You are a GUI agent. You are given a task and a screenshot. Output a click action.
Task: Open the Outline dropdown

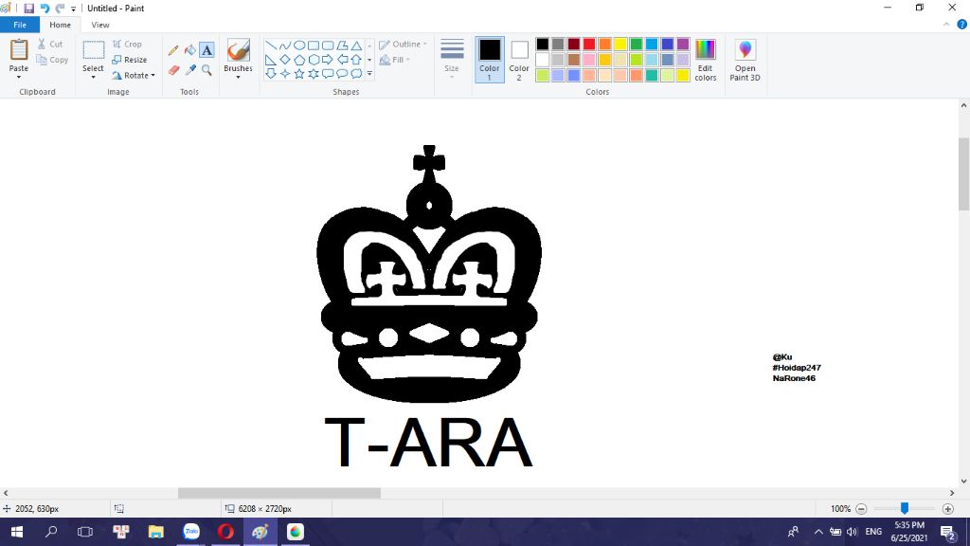click(x=403, y=44)
